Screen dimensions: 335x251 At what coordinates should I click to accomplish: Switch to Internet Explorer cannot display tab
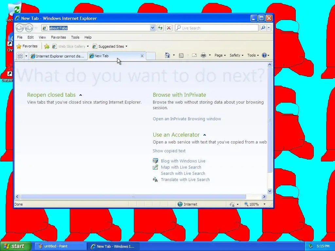tap(58, 56)
